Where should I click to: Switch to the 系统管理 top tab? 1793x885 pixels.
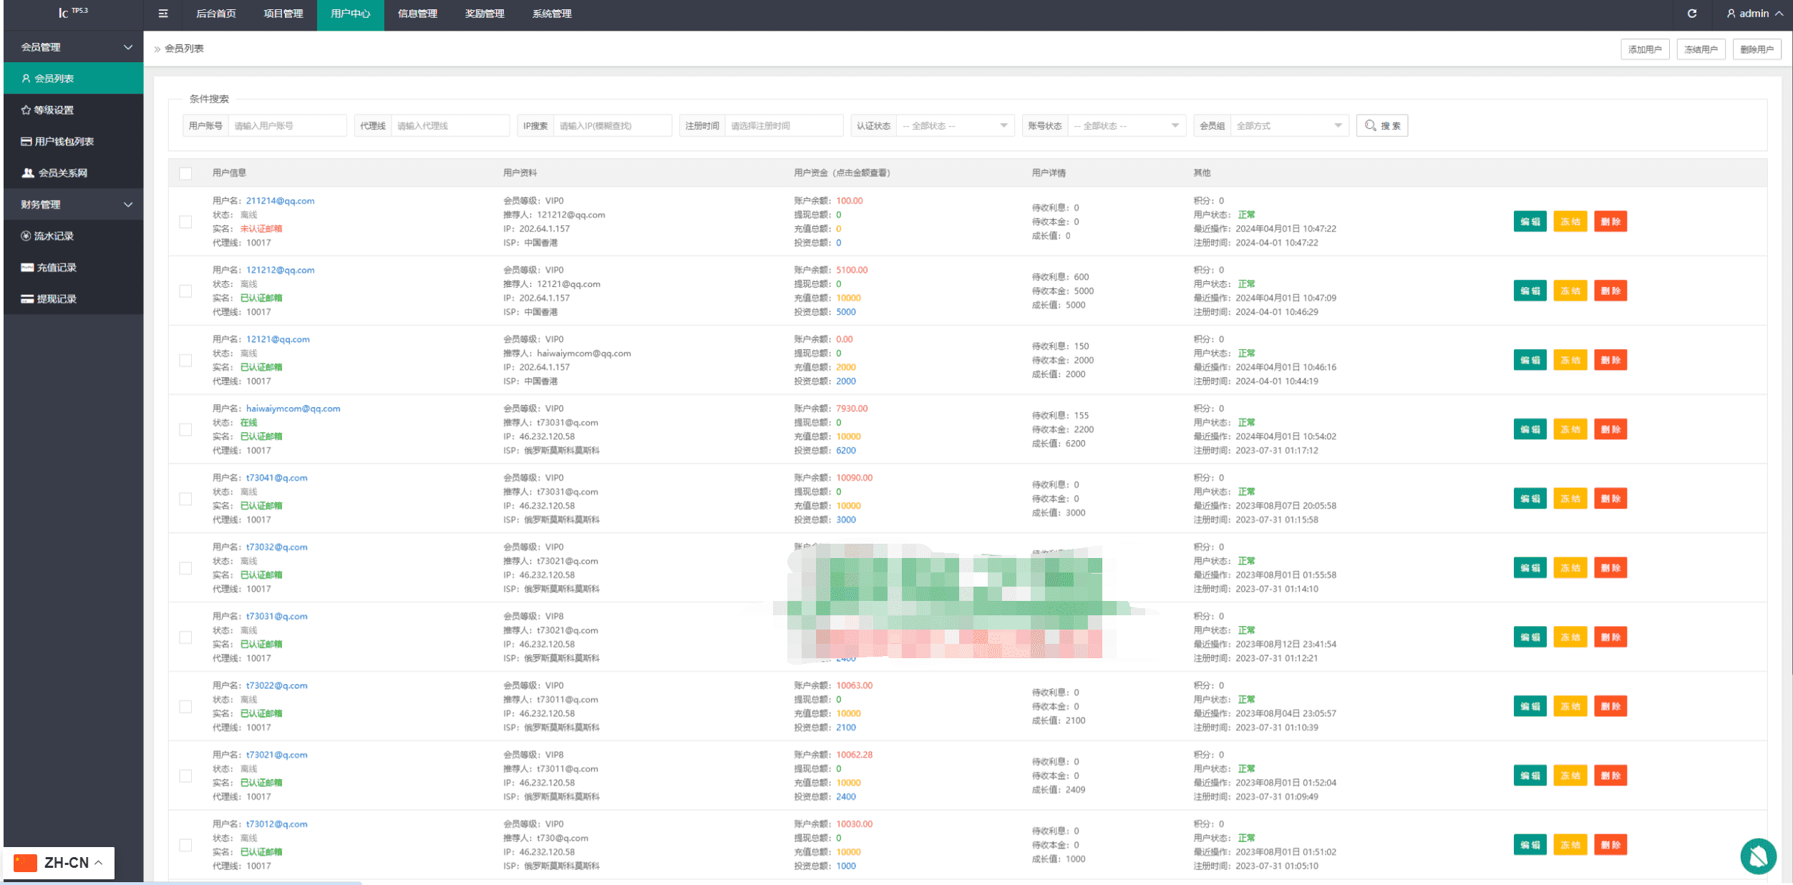552,14
